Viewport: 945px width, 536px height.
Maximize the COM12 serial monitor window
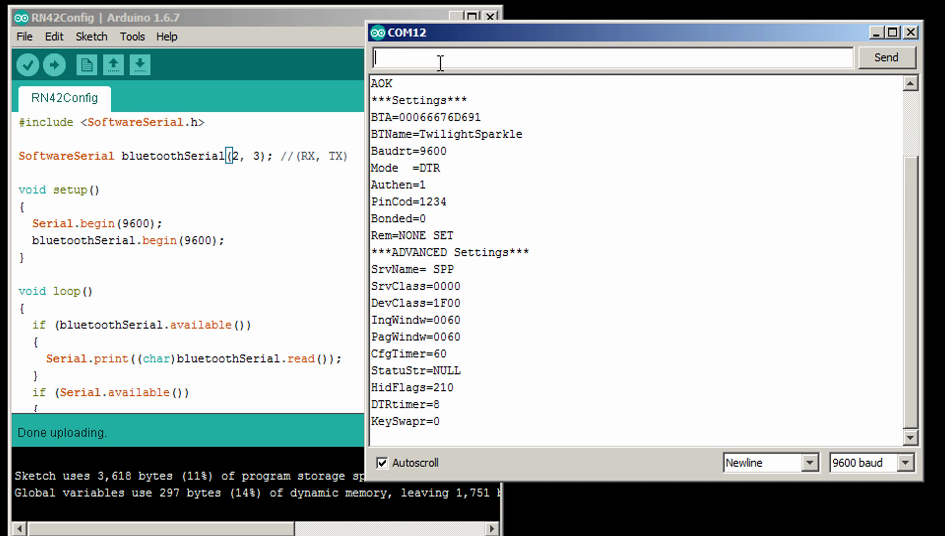point(893,32)
